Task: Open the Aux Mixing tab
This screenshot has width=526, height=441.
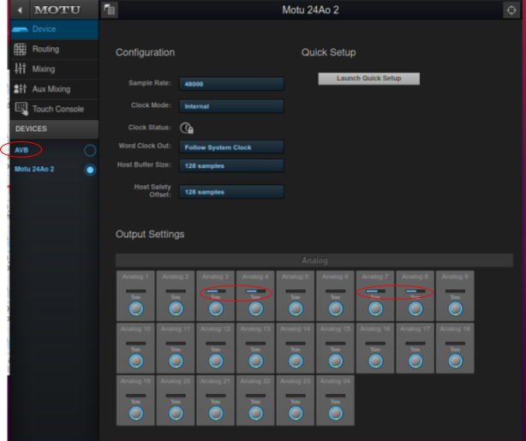Action: point(54,89)
